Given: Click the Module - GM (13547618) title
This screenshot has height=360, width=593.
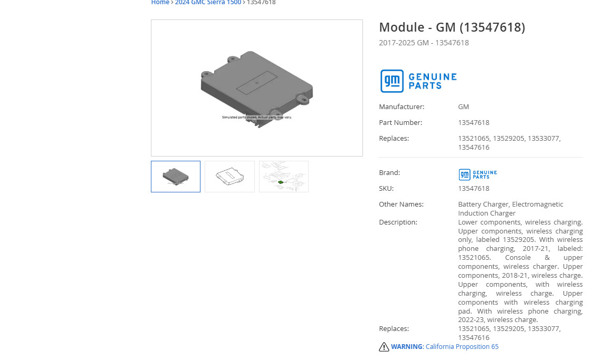Looking at the screenshot, I should [452, 27].
